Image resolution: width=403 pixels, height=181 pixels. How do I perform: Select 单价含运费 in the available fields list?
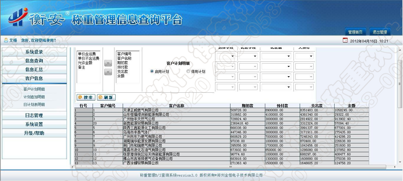pos(87,54)
